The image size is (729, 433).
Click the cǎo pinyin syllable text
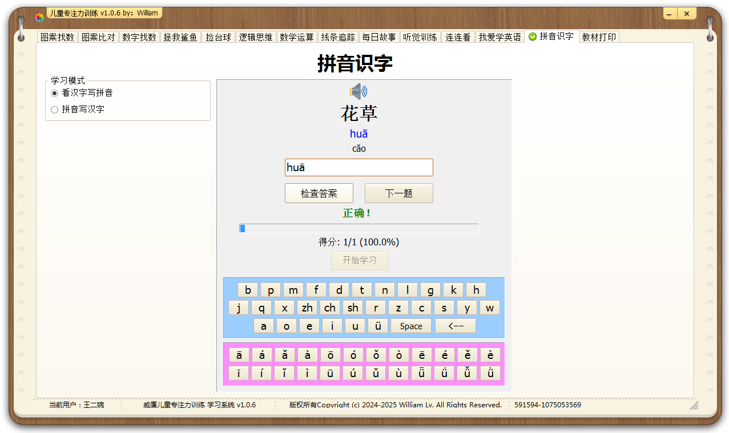point(359,149)
